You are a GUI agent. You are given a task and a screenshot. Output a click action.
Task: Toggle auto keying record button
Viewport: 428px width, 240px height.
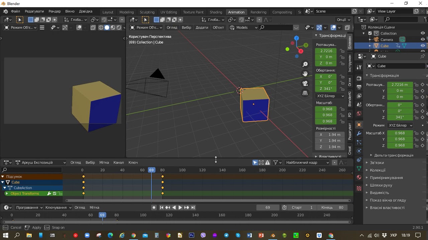[x=154, y=207]
